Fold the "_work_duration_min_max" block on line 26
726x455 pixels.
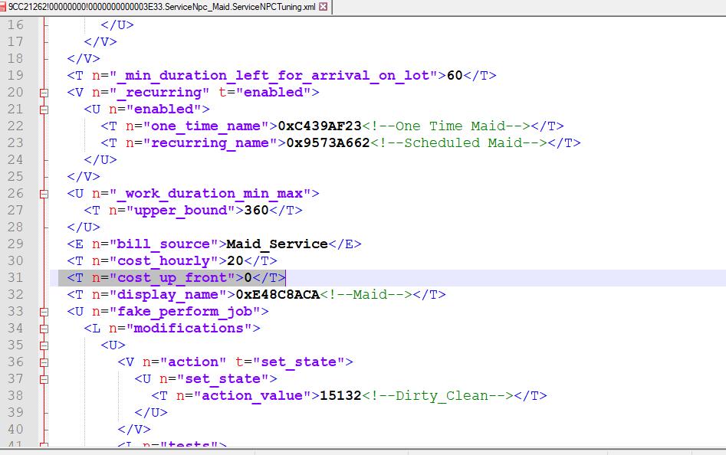pyautogui.click(x=44, y=194)
